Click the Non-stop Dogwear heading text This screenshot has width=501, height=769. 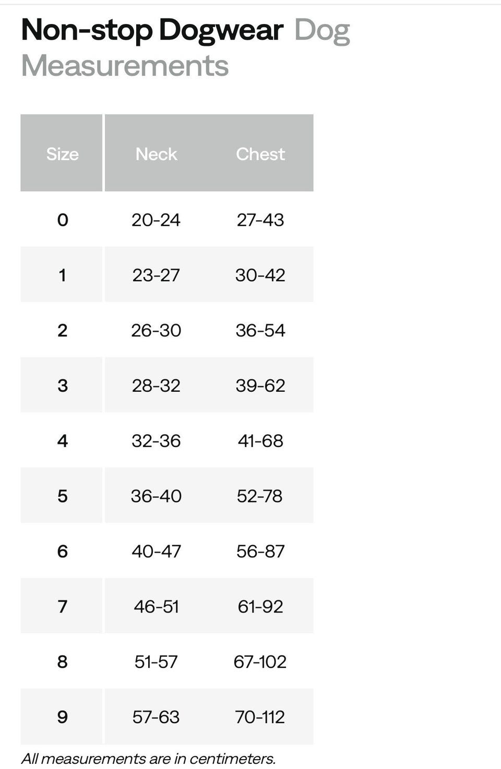pyautogui.click(x=152, y=30)
